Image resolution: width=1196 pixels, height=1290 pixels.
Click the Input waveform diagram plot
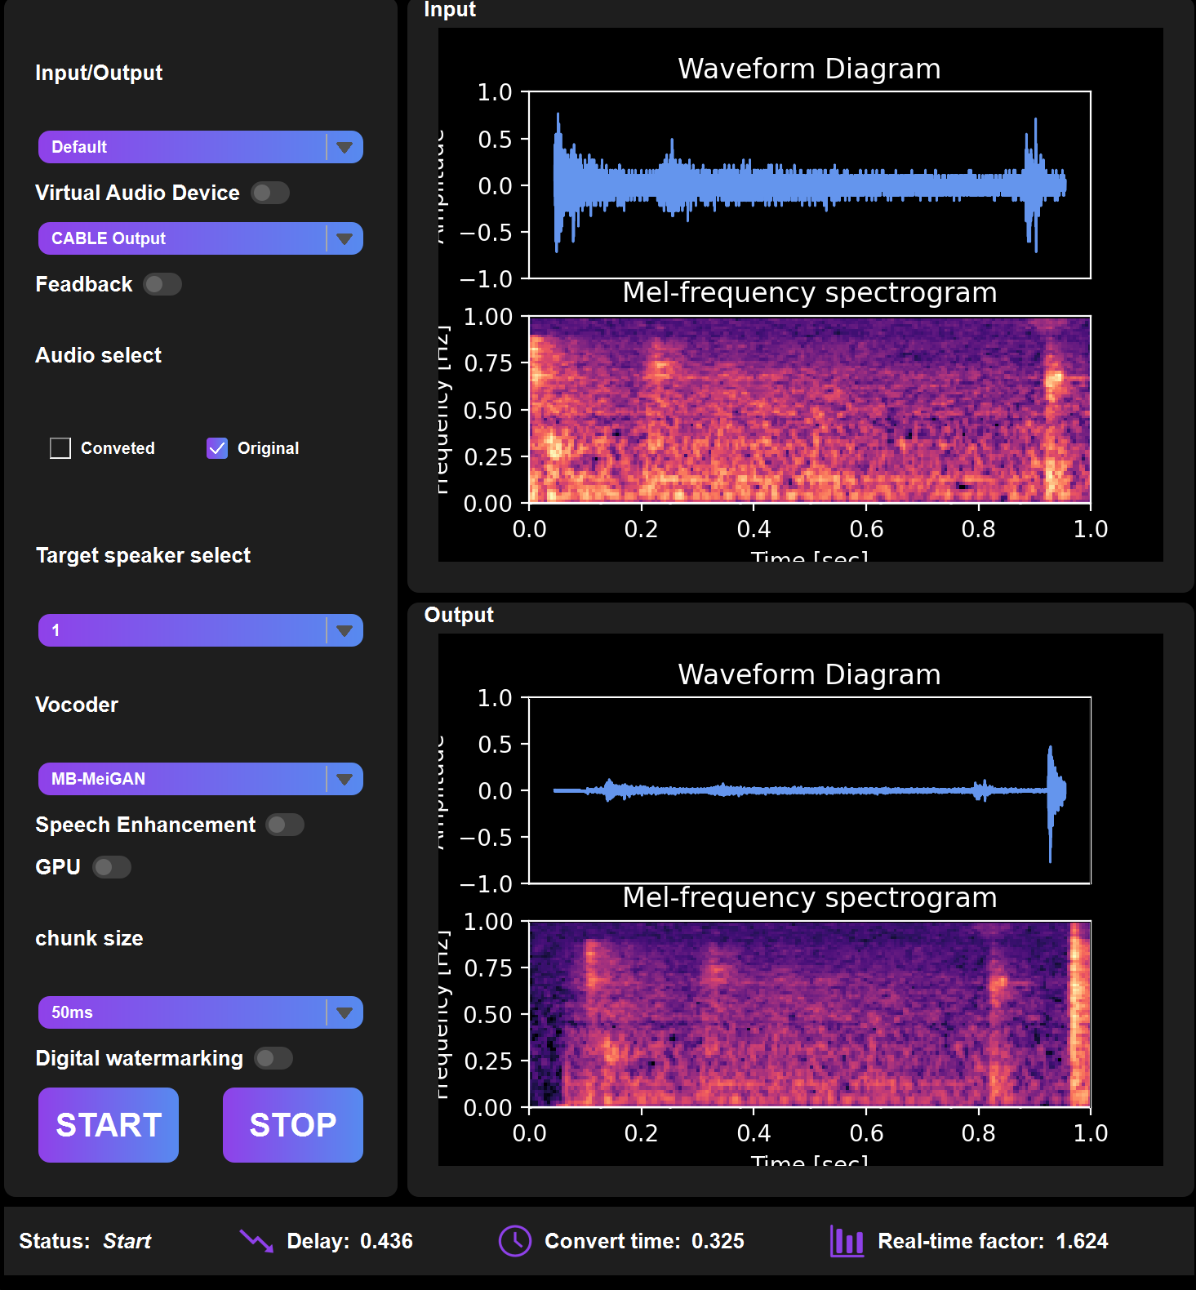tap(809, 185)
